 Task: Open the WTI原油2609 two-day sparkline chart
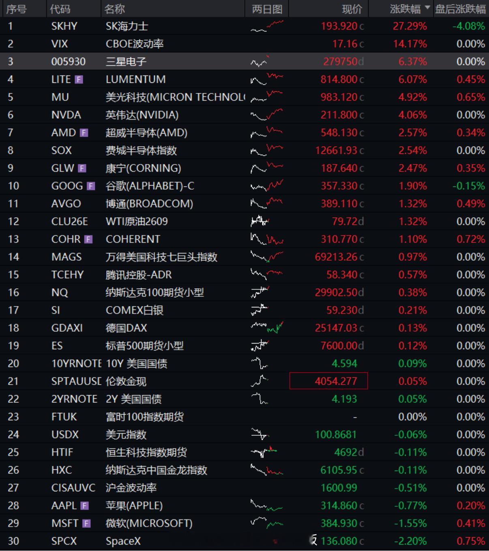260,222
